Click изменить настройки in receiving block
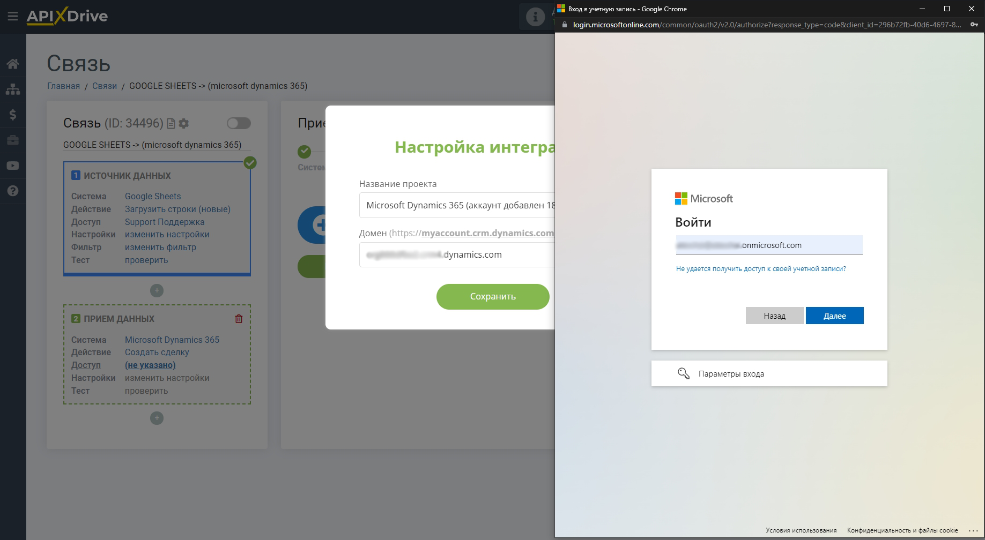This screenshot has height=540, width=985. click(x=167, y=378)
